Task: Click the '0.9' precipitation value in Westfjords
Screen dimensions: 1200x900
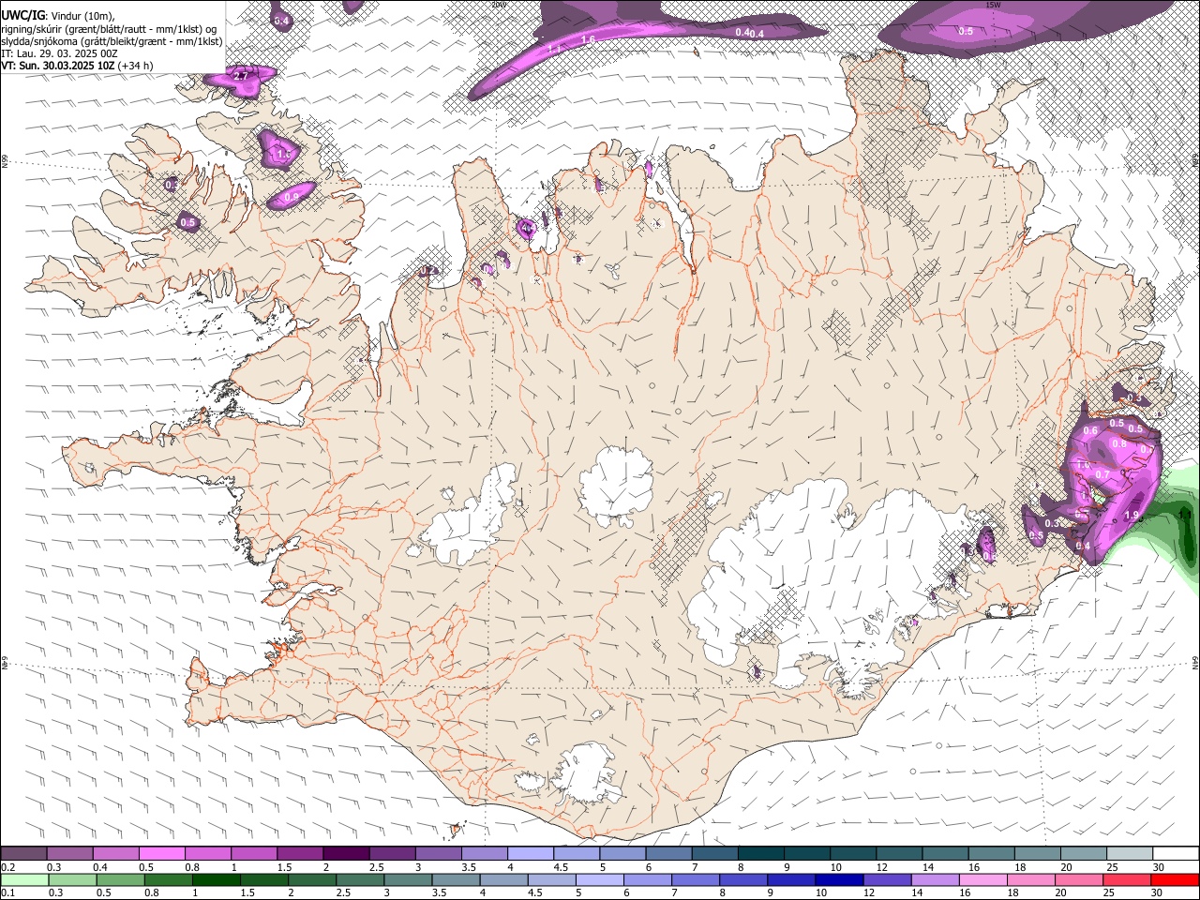Action: [292, 197]
